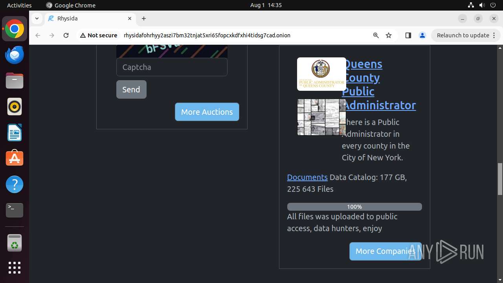Open a new tab with plus button
503x283 pixels.
[x=144, y=18]
